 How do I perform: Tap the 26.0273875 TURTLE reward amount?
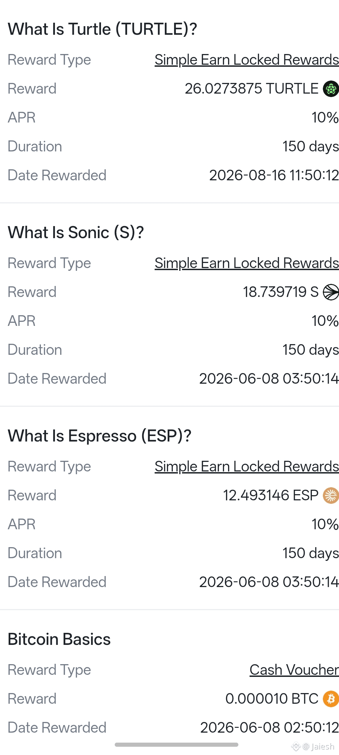tap(251, 89)
